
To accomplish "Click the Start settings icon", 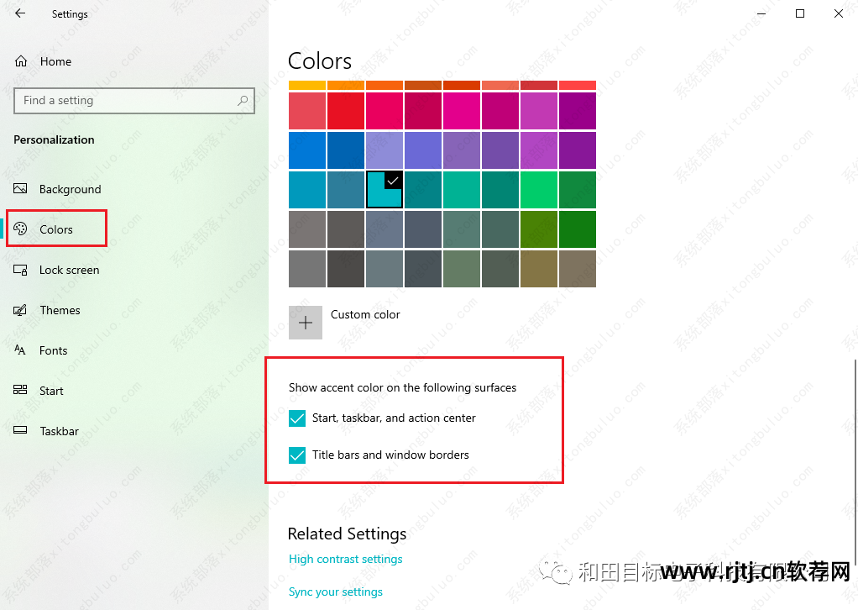I will click(x=23, y=391).
